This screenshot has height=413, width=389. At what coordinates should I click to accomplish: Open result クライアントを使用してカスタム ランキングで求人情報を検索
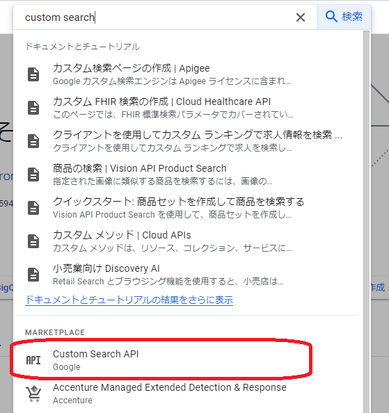point(198,135)
